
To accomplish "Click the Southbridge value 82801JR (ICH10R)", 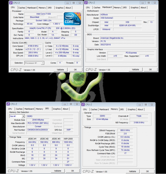I will tap(127, 25).
